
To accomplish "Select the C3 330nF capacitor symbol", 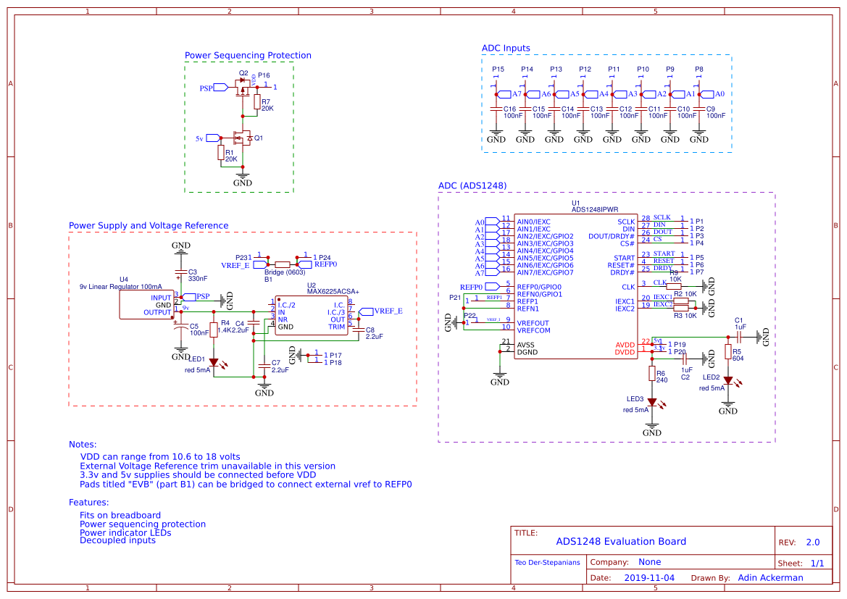I will click(180, 272).
